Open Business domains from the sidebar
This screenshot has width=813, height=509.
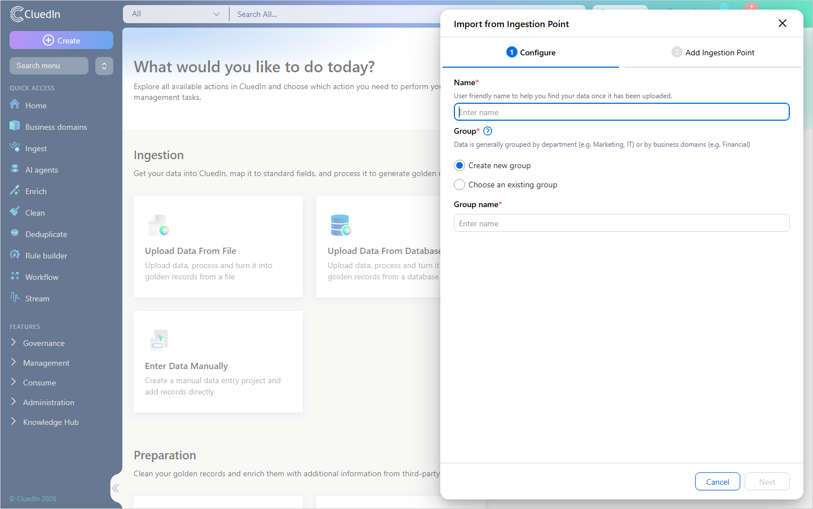56,127
